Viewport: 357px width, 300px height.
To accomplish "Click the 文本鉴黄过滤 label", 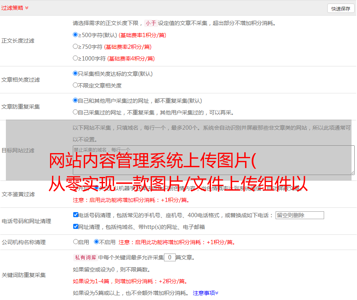I will [18, 194].
